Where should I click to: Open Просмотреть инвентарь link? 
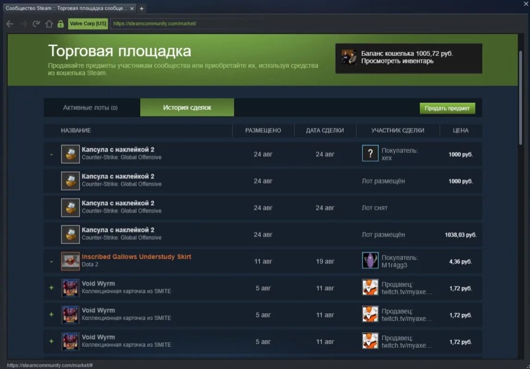397,61
